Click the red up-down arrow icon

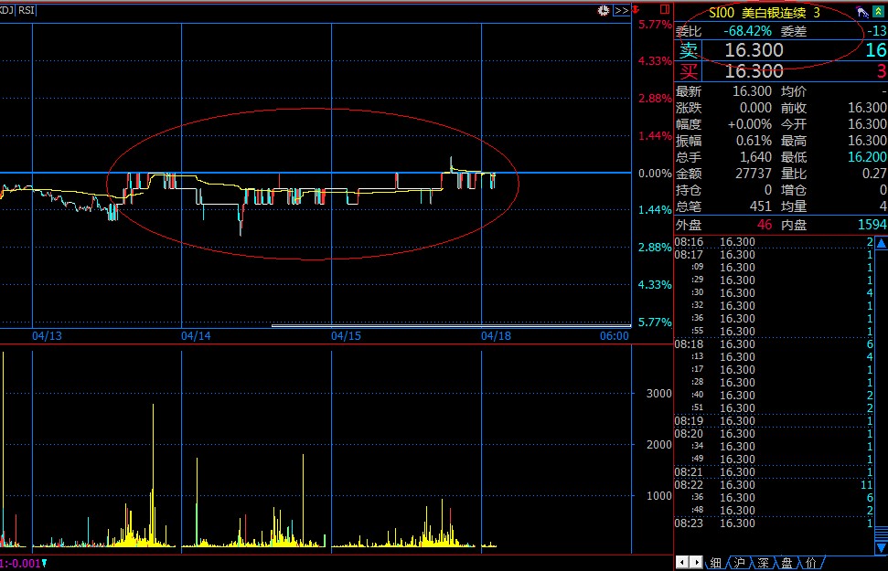click(636, 9)
